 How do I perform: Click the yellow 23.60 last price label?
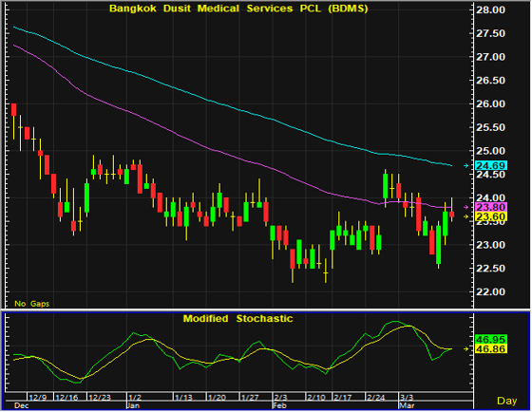(x=491, y=216)
